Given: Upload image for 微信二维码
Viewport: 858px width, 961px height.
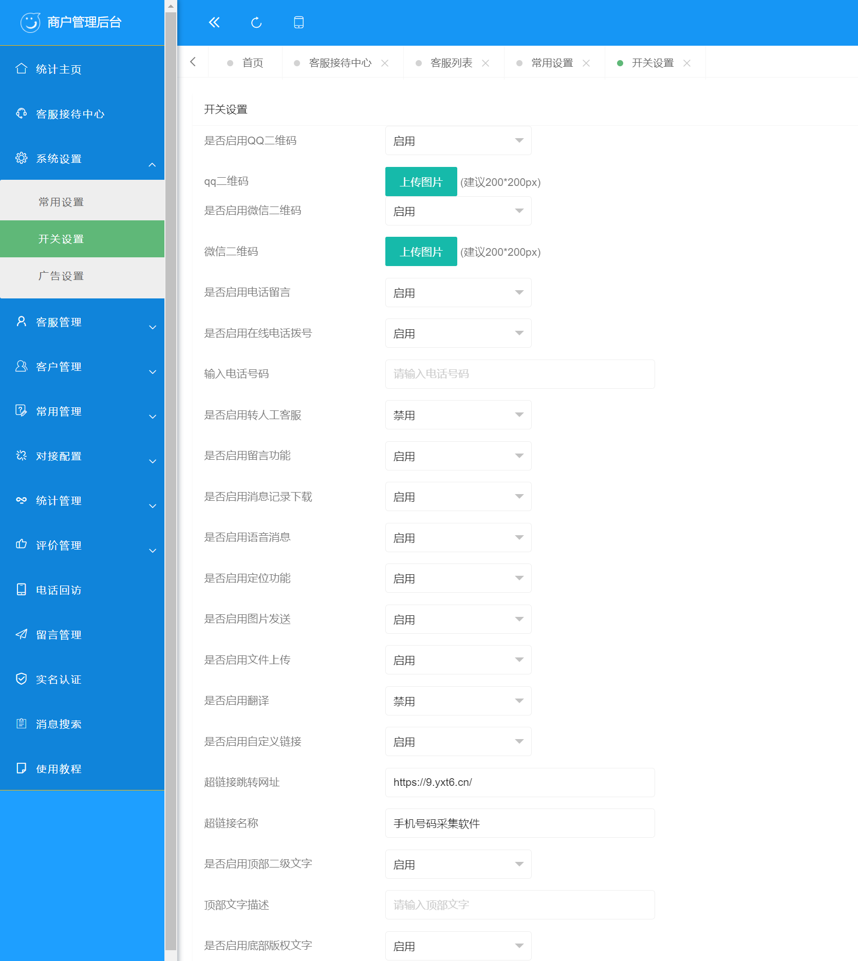Looking at the screenshot, I should 421,252.
